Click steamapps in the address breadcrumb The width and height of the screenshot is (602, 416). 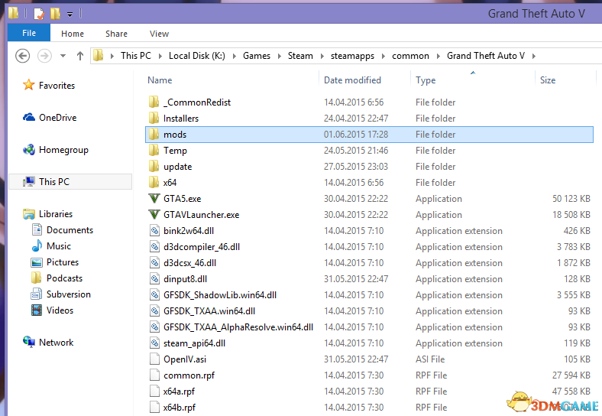tap(352, 56)
